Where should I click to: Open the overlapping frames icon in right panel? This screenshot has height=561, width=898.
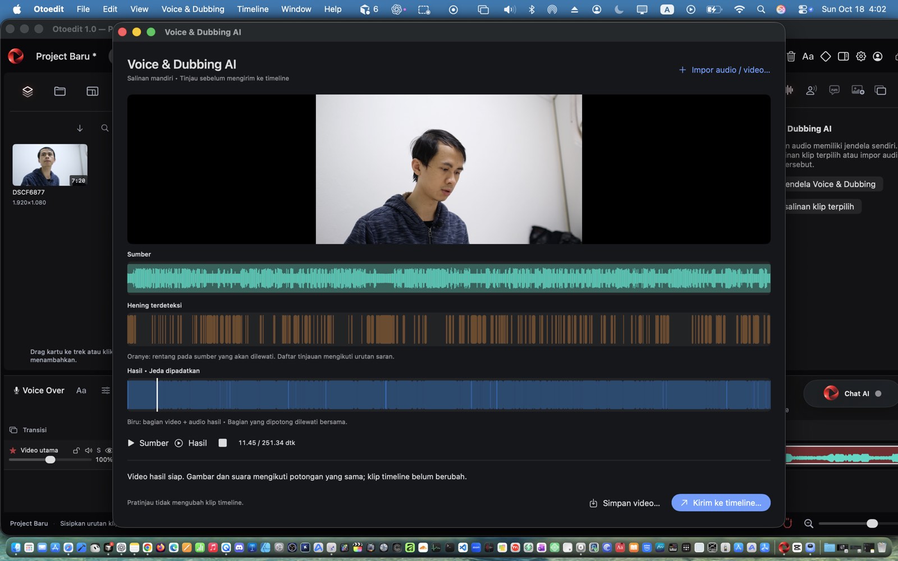pyautogui.click(x=881, y=90)
